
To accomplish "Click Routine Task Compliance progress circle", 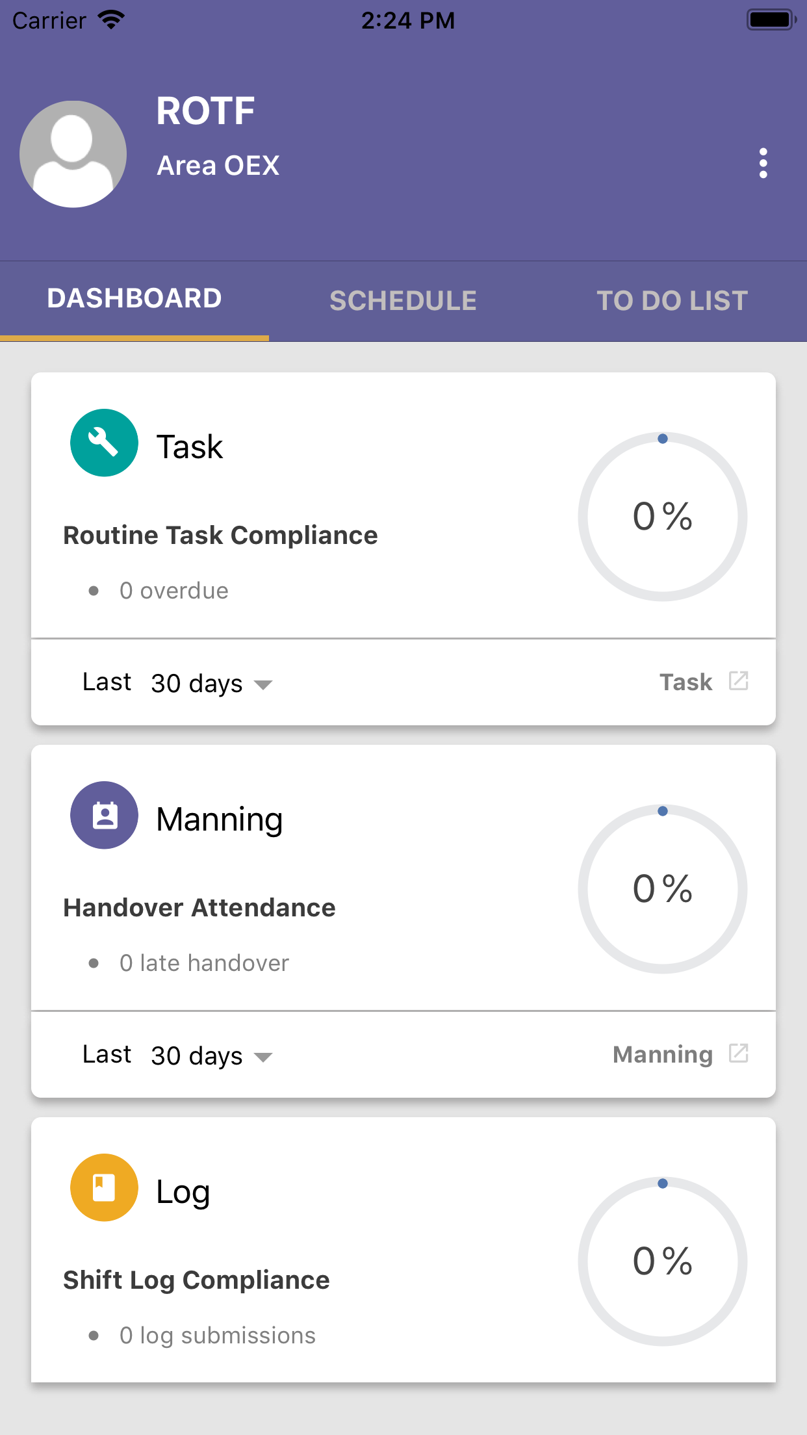I will tap(663, 517).
